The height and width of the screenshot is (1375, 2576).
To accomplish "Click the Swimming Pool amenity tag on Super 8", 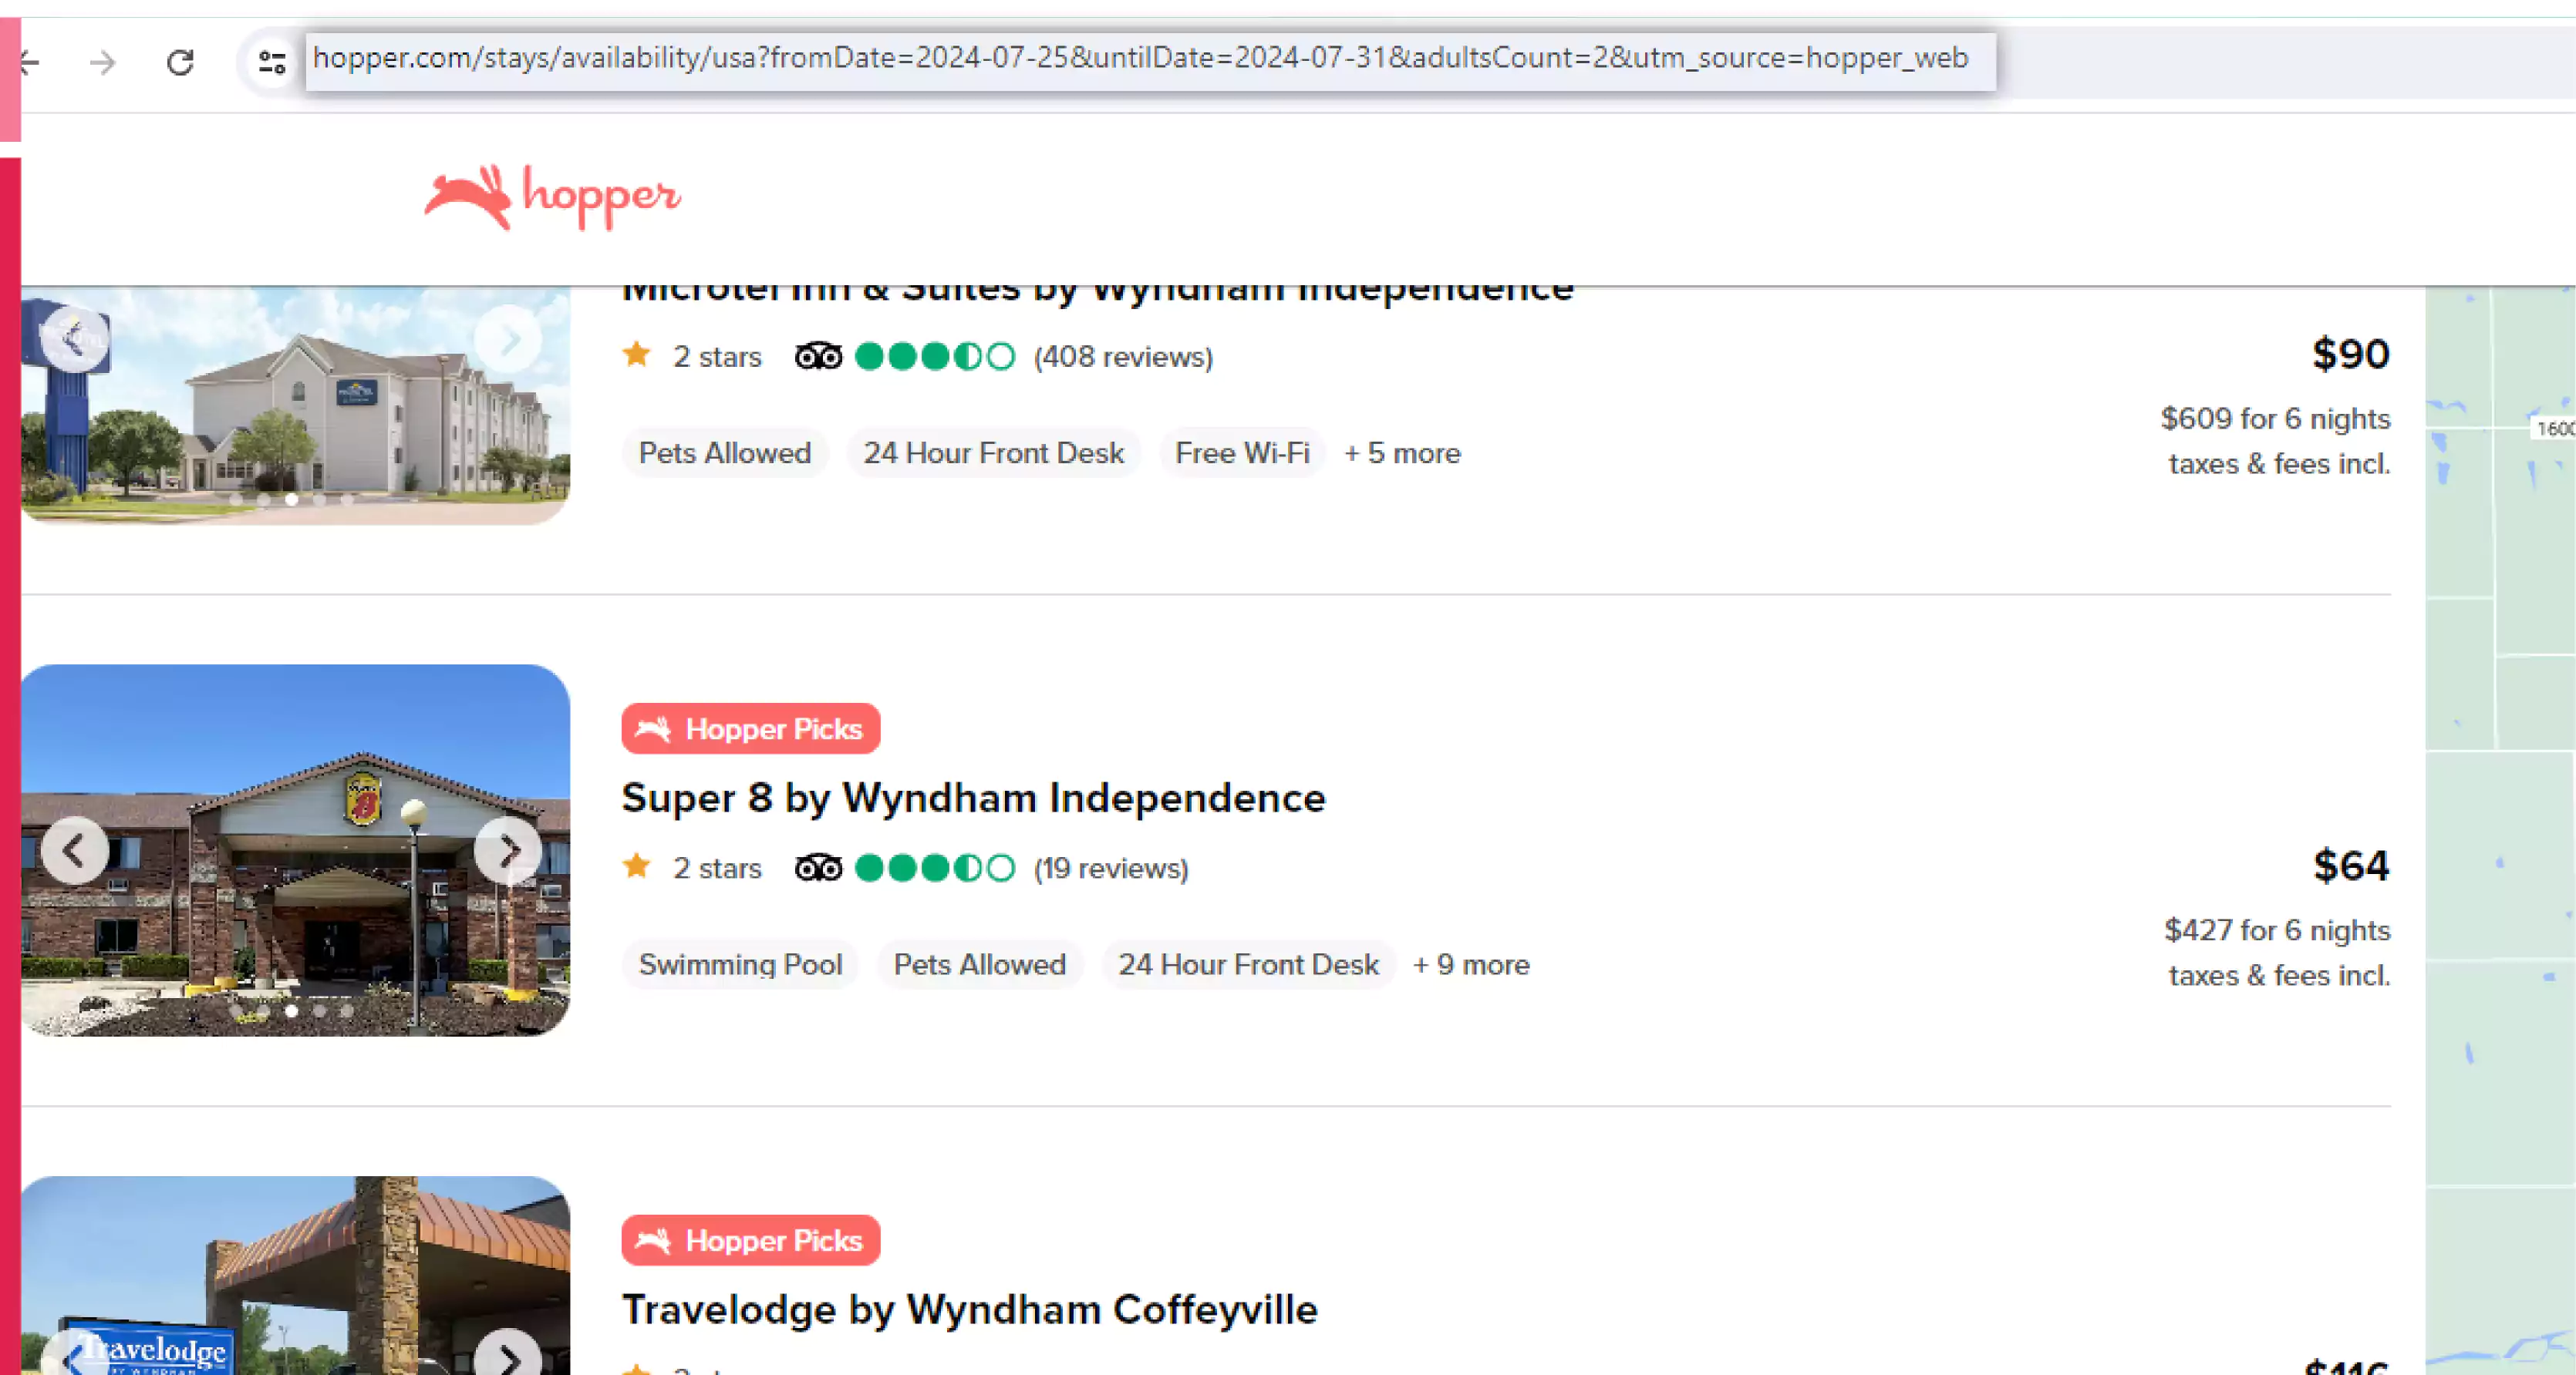I will (741, 965).
